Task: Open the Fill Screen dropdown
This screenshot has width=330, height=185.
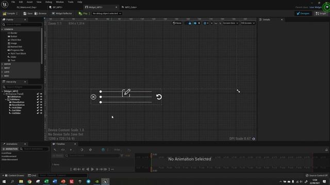Action: point(247,23)
